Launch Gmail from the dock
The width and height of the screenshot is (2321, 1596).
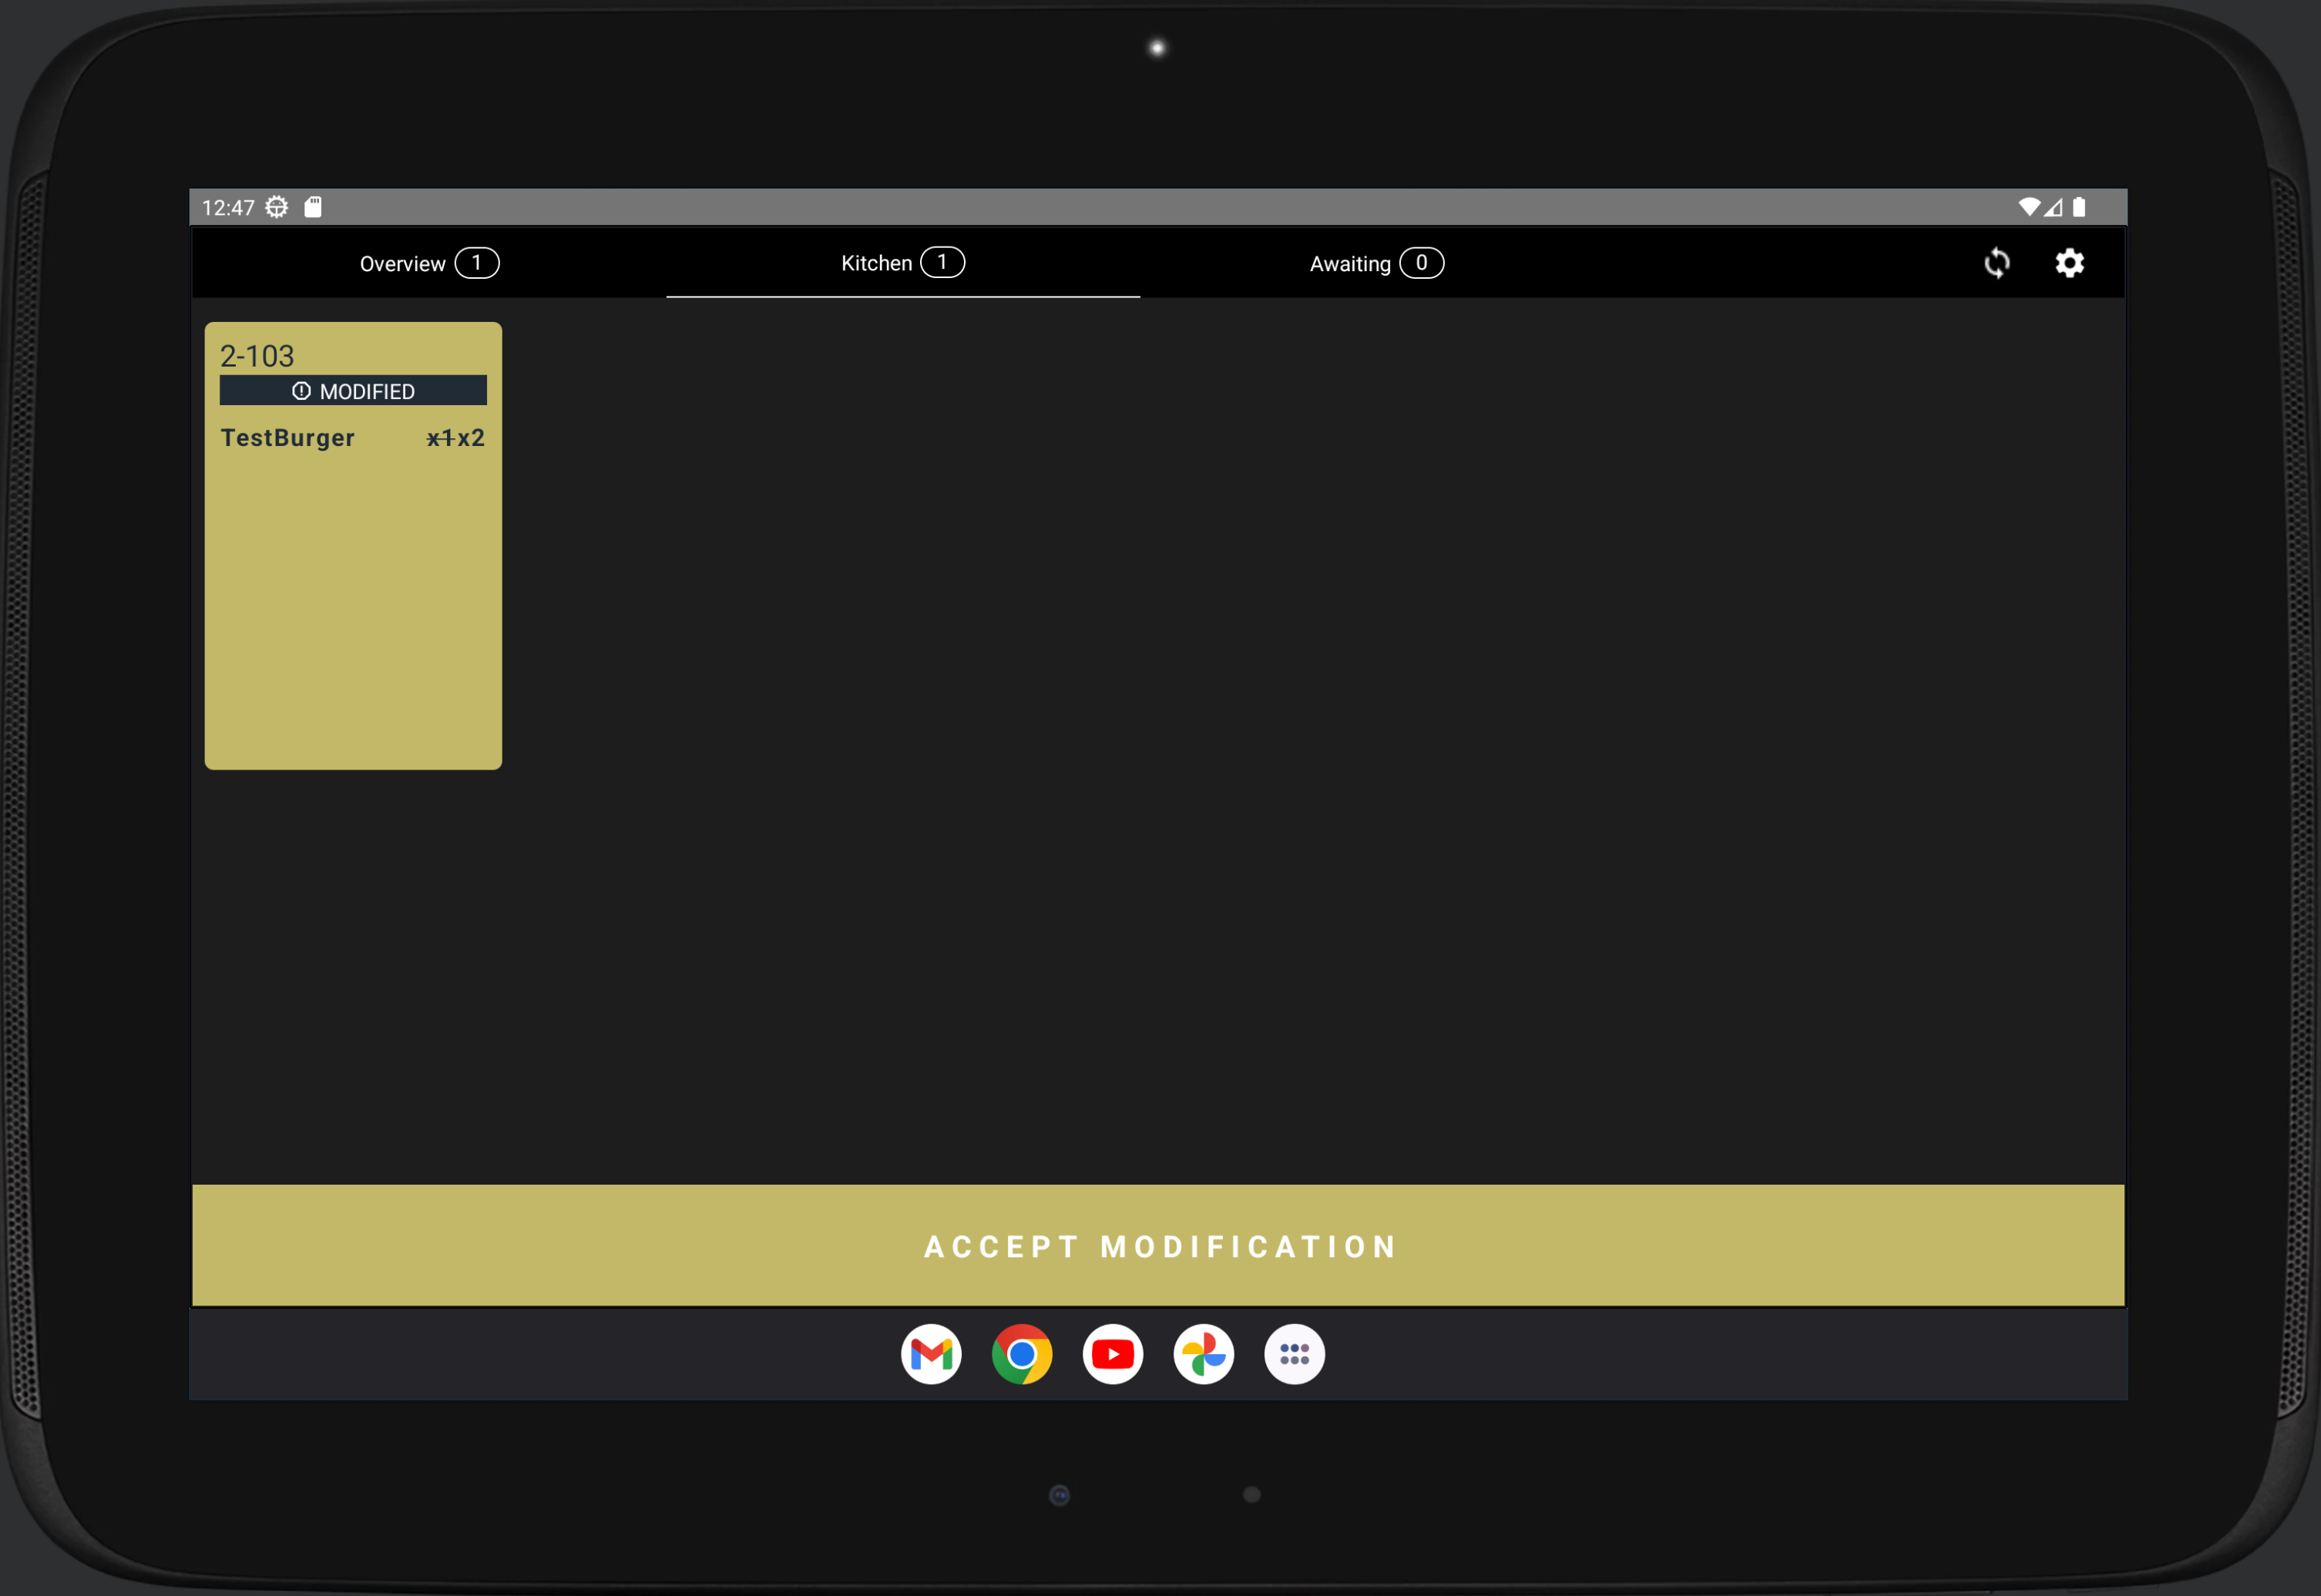point(930,1354)
